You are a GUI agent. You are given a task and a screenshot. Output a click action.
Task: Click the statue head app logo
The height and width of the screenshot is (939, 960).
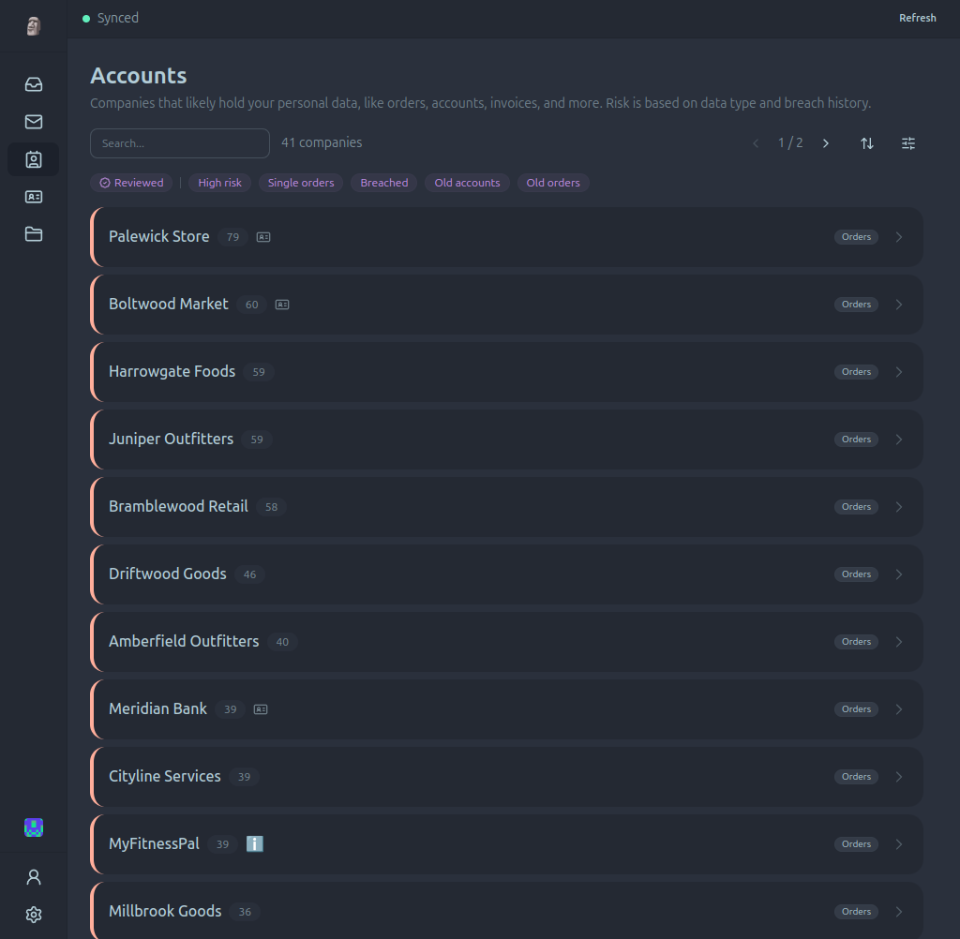pyautogui.click(x=34, y=25)
